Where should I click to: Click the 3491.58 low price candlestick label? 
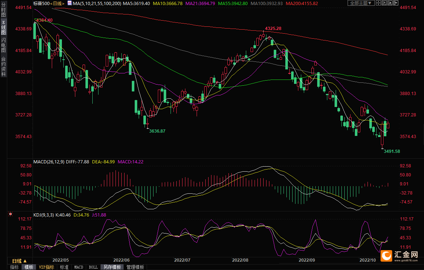tap(392, 151)
